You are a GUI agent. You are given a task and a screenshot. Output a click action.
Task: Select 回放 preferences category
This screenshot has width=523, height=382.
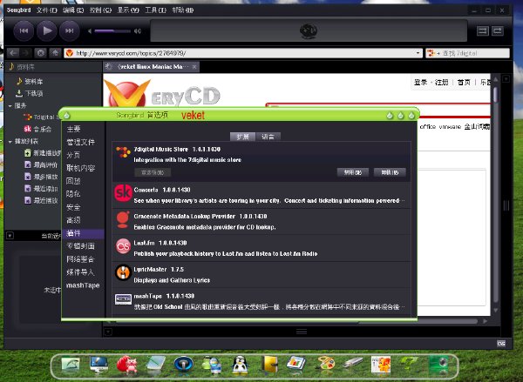pyautogui.click(x=73, y=181)
